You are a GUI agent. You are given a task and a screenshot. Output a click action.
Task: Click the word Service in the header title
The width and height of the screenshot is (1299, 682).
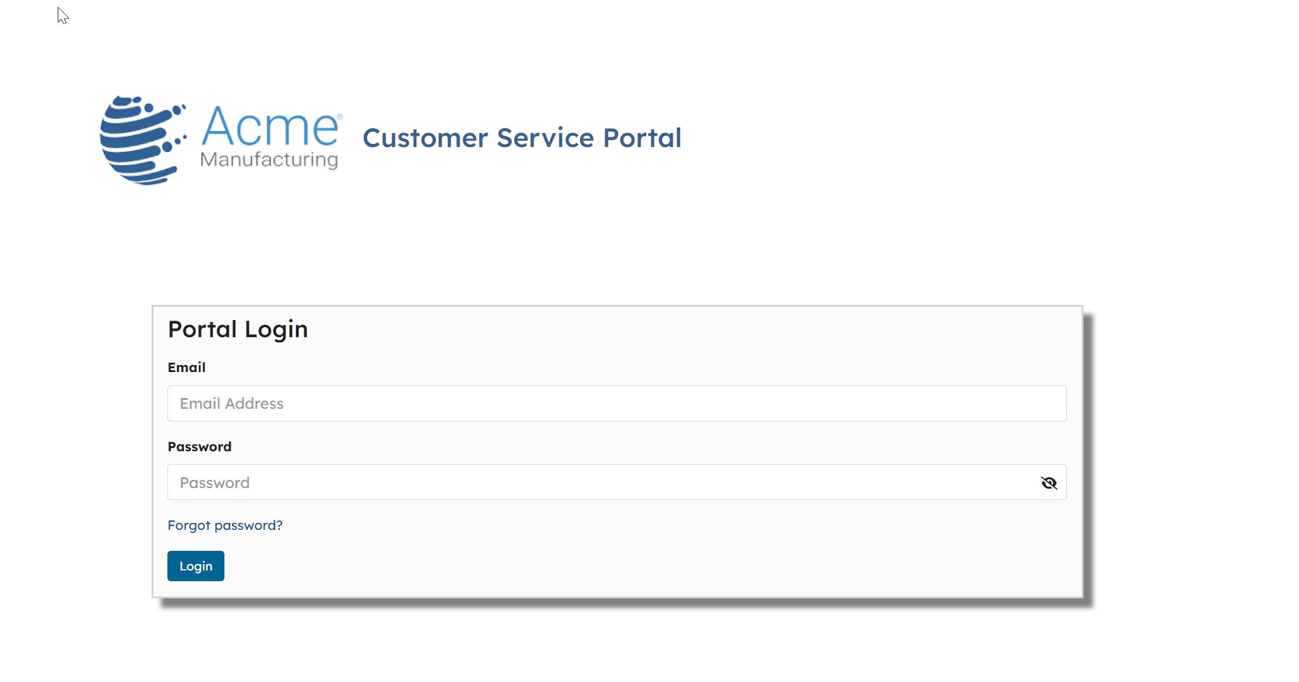[x=545, y=138]
